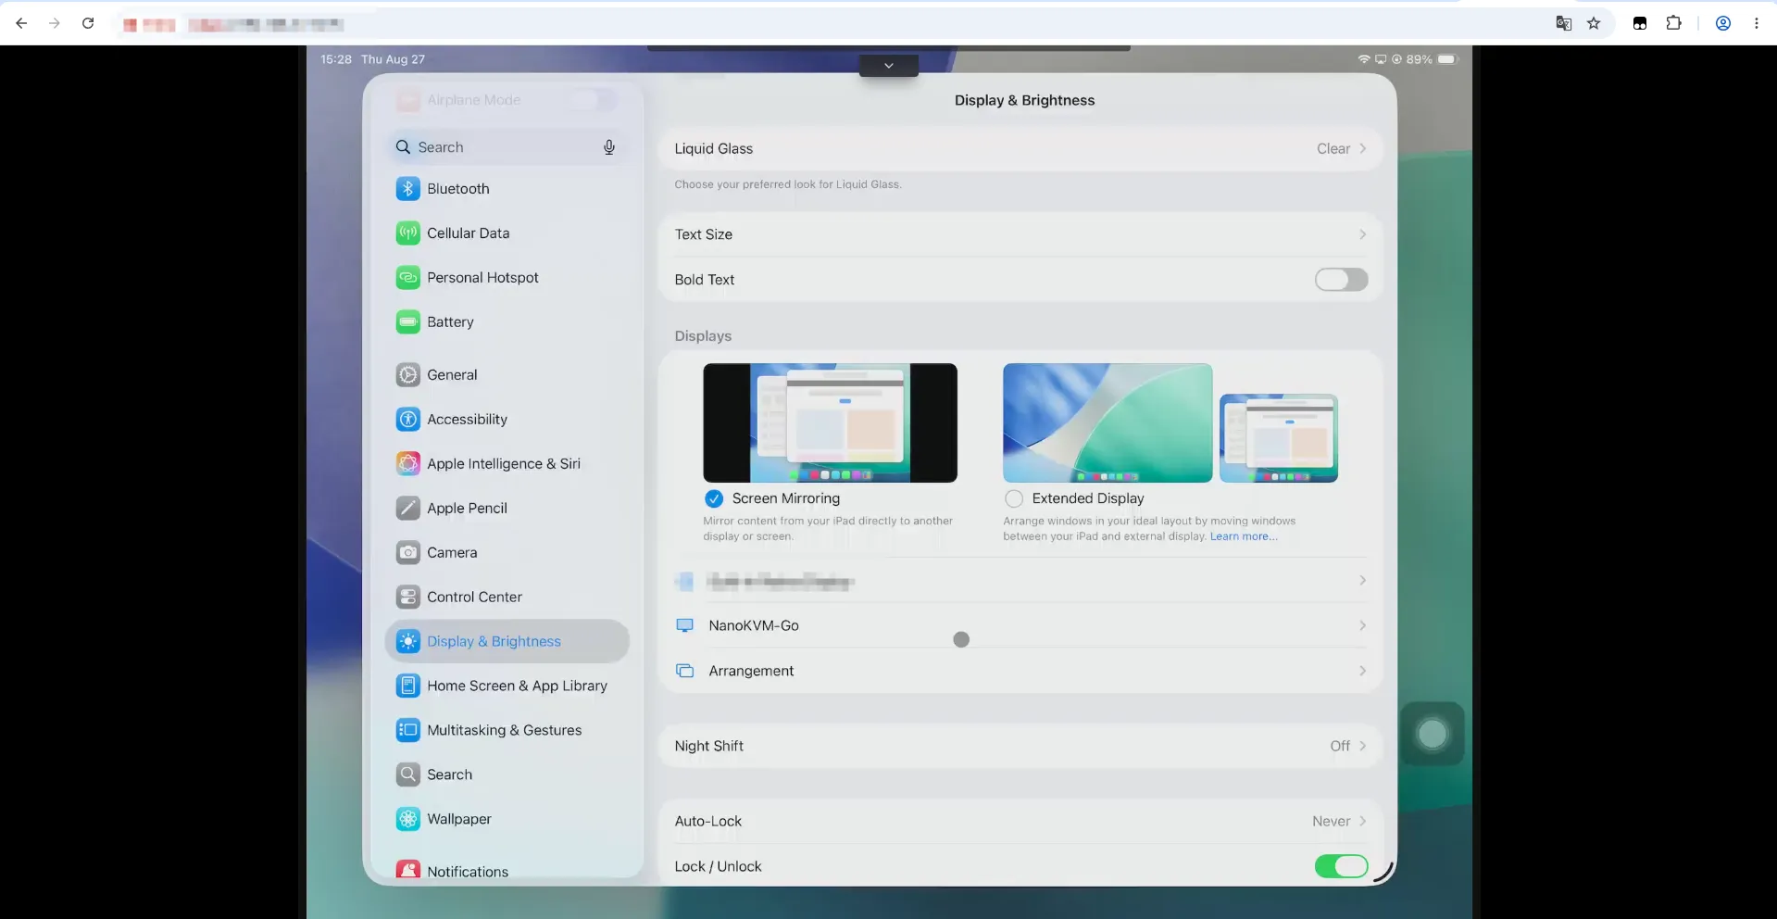The width and height of the screenshot is (1777, 919).
Task: Go back in browser history
Action: (x=21, y=23)
